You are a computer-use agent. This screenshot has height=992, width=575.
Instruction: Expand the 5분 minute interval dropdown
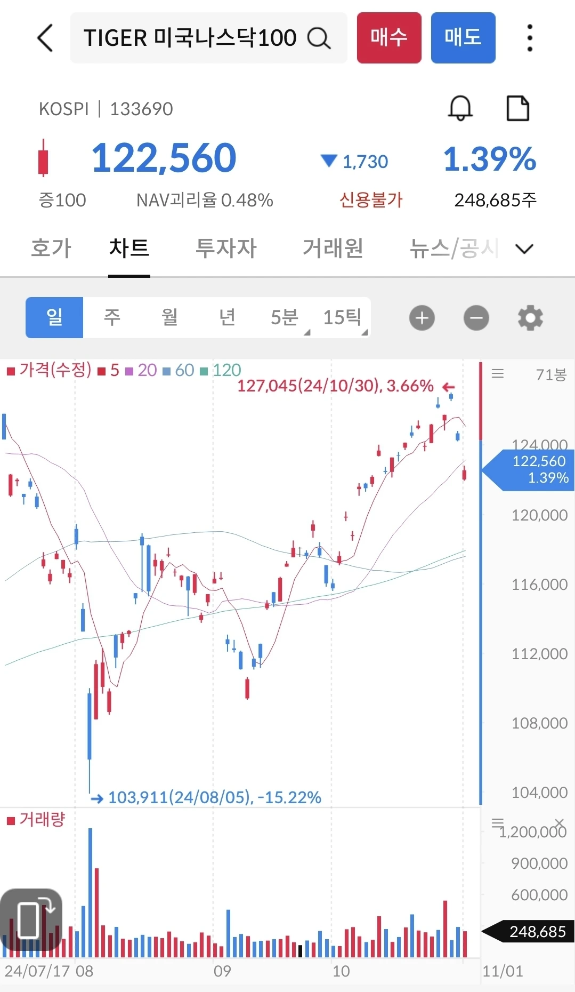pos(285,317)
